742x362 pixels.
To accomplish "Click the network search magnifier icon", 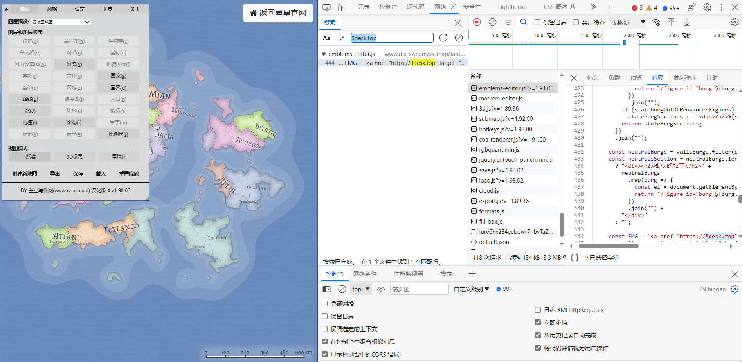I will click(x=524, y=22).
